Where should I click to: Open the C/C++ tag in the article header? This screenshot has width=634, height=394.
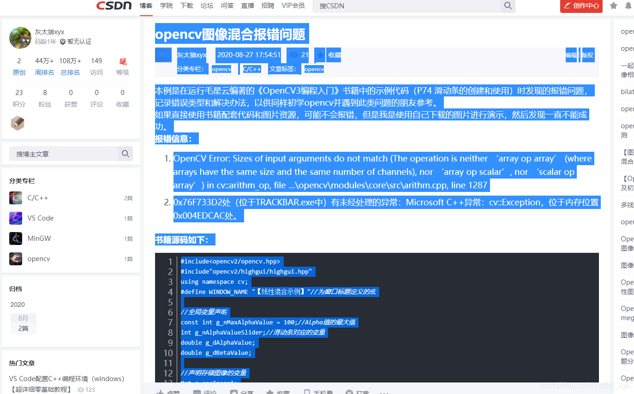(x=252, y=69)
